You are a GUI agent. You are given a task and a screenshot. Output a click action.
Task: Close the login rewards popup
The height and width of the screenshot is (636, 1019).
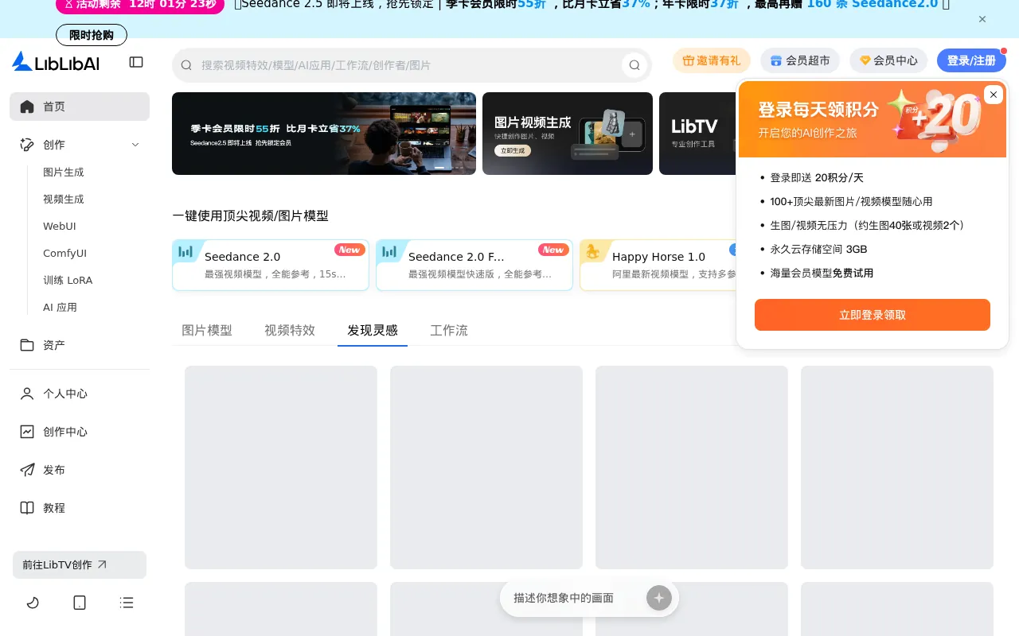[994, 95]
